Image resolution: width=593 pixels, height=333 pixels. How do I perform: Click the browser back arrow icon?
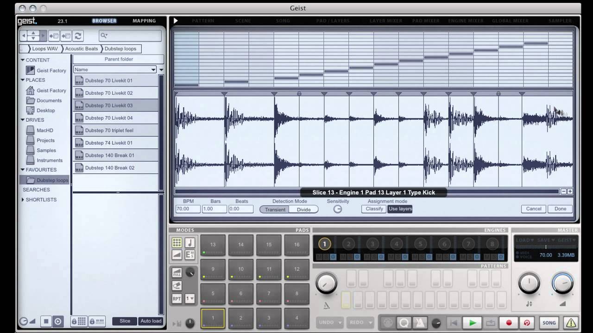click(24, 36)
